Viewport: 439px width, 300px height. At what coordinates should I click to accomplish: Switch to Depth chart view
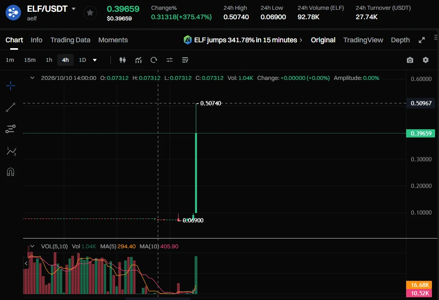coord(400,40)
